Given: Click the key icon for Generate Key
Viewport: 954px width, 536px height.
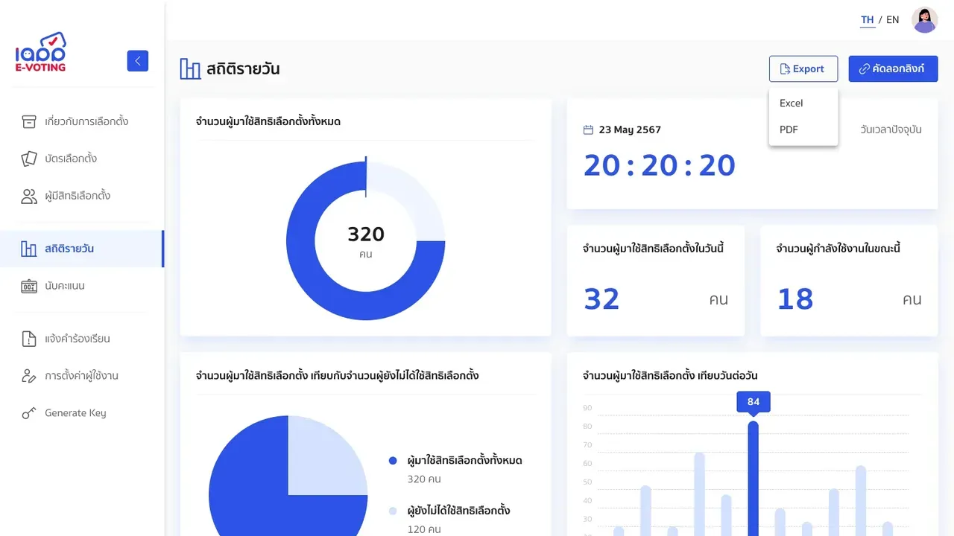Looking at the screenshot, I should [29, 413].
